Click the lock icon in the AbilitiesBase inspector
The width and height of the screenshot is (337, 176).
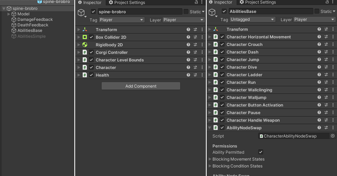coord(327,2)
